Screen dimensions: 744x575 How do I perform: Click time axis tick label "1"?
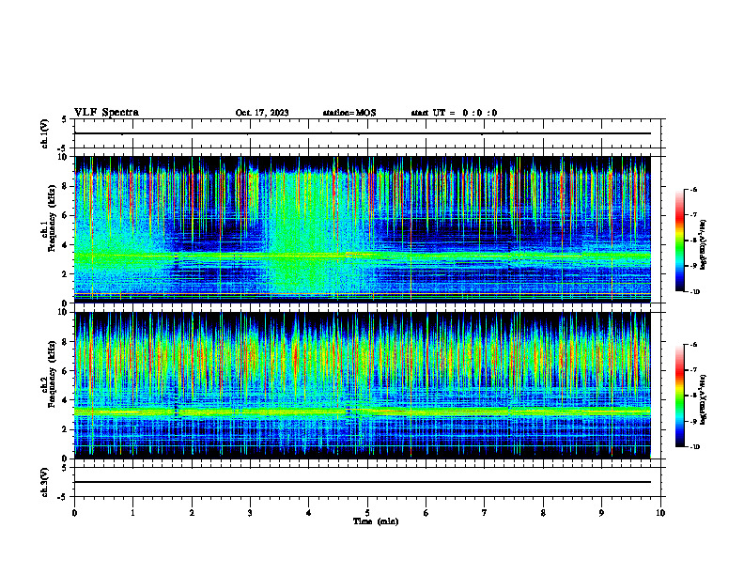click(132, 513)
